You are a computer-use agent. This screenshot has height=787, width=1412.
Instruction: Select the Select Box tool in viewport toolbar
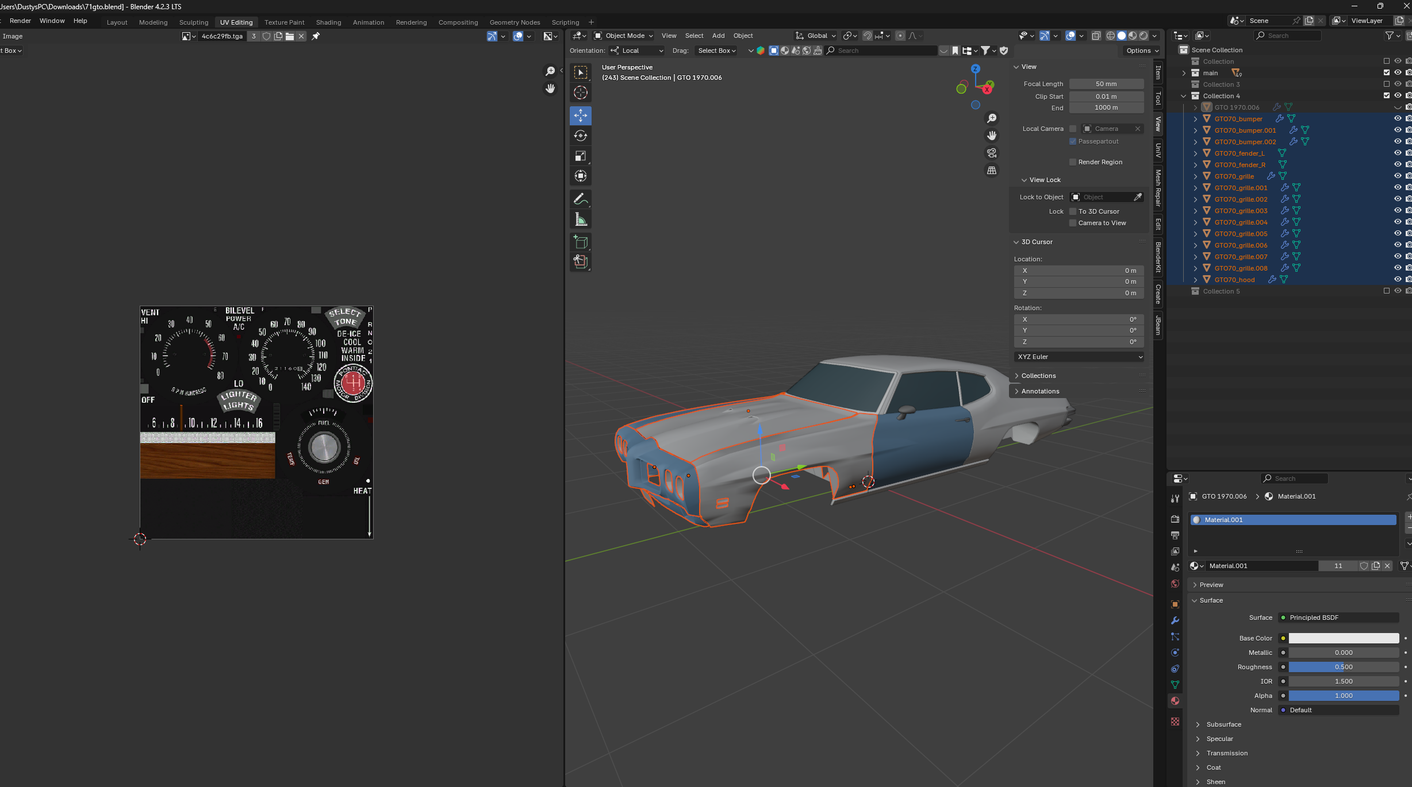(x=581, y=72)
